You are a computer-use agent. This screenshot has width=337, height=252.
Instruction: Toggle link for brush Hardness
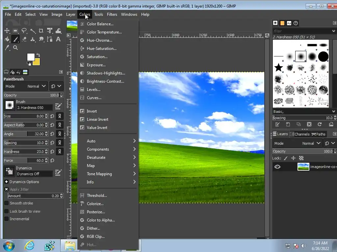[x=60, y=152]
